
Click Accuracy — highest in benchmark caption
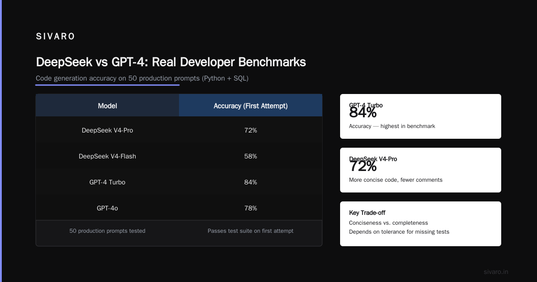click(392, 126)
